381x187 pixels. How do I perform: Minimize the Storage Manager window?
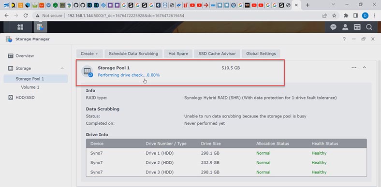tap(354, 39)
